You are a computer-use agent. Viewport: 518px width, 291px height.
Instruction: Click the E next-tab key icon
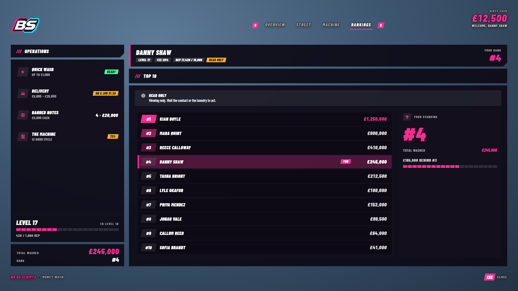click(x=381, y=25)
